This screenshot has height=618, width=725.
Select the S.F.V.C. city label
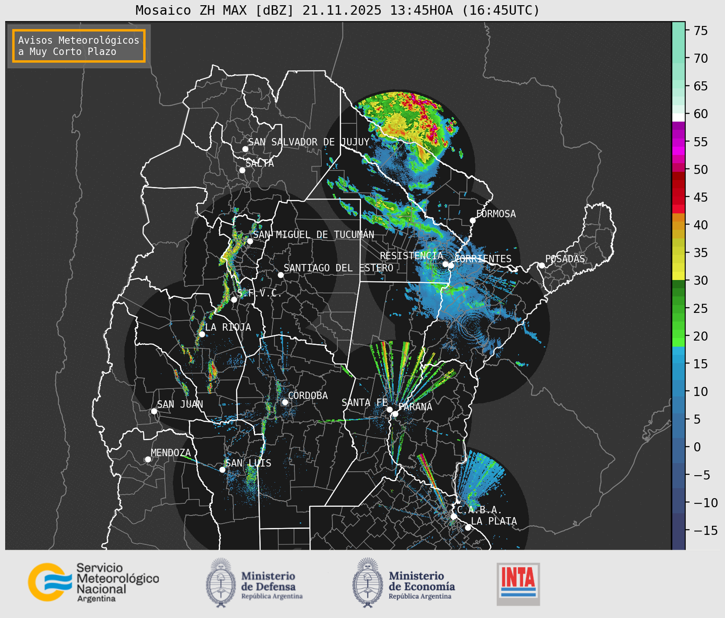pyautogui.click(x=259, y=293)
